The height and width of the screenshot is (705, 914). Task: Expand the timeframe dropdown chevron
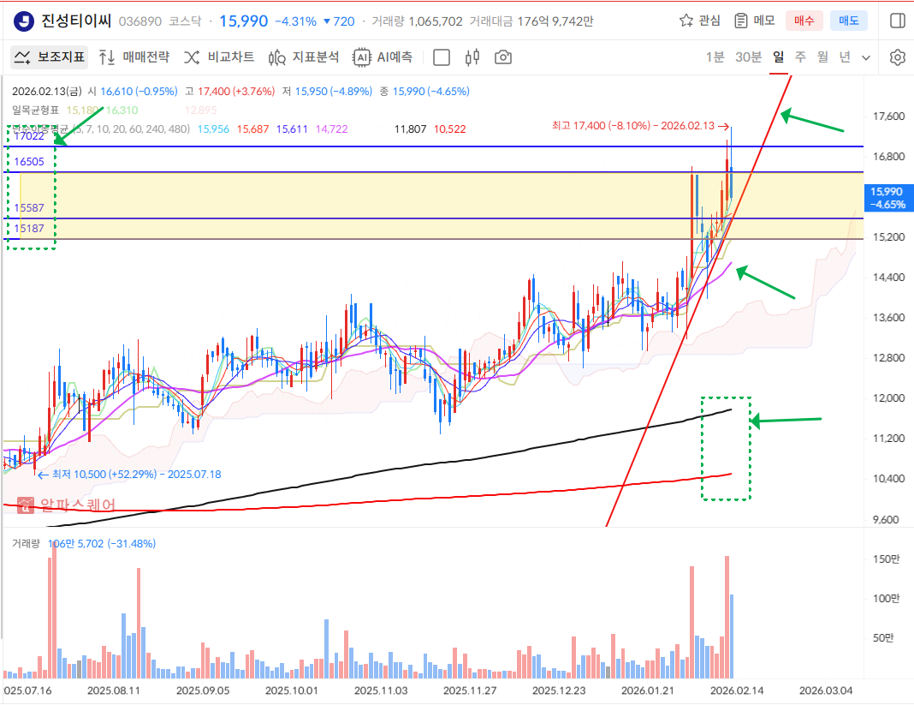click(866, 57)
